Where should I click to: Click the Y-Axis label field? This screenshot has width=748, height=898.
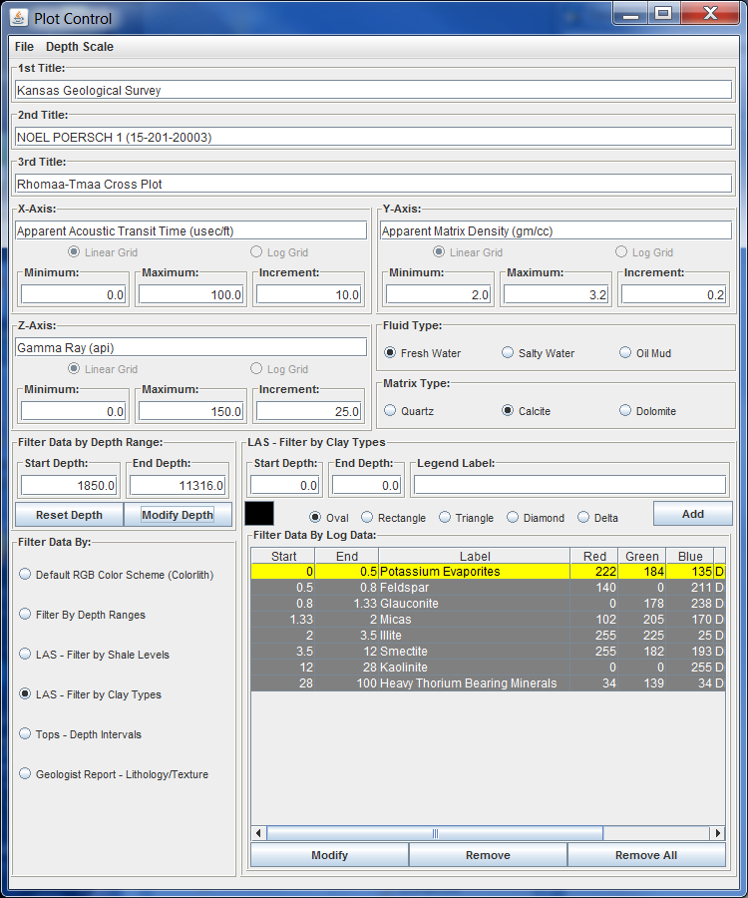556,230
